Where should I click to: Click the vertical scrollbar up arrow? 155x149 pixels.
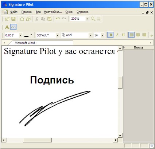pos(120,48)
